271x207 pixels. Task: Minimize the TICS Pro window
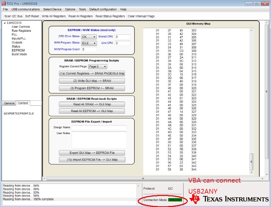tap(249, 3)
